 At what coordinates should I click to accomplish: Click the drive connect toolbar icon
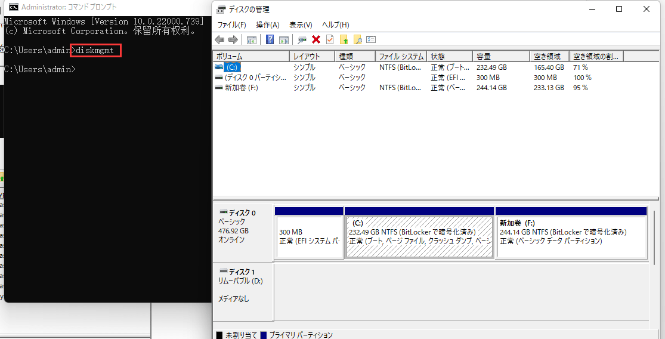pyautogui.click(x=302, y=40)
